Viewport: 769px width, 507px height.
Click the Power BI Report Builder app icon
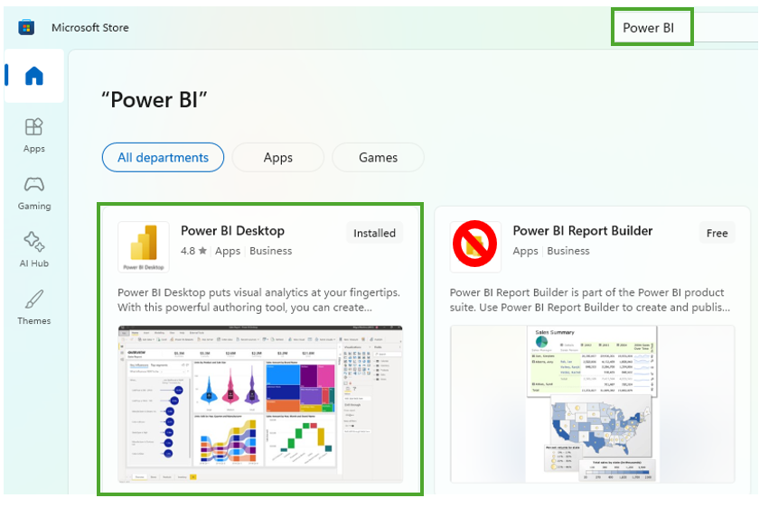coord(475,246)
